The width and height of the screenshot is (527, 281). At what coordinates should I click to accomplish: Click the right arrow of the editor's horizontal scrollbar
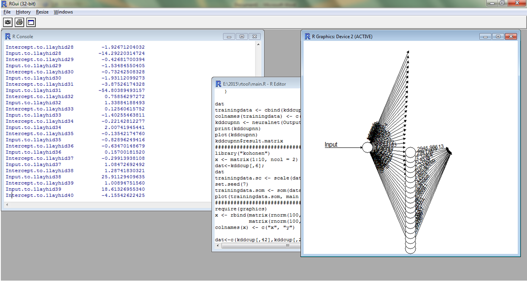click(x=299, y=246)
